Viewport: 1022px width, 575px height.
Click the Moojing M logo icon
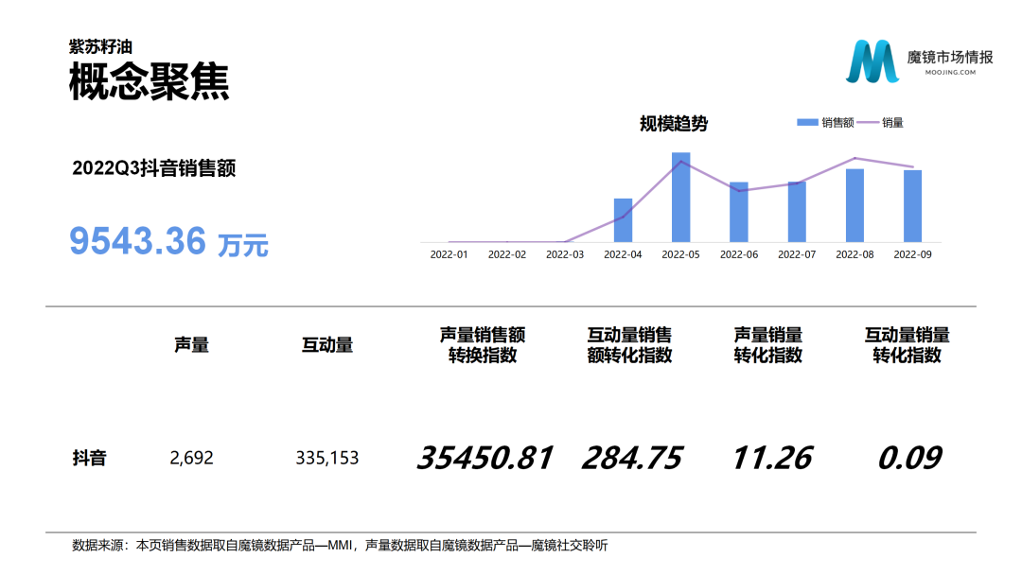pyautogui.click(x=872, y=61)
